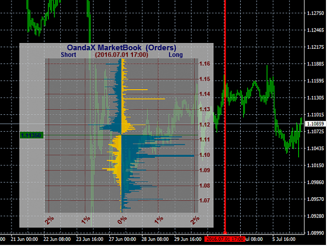Click the 1.12 level in MarketBook scale
327x246 pixels.
point(205,124)
